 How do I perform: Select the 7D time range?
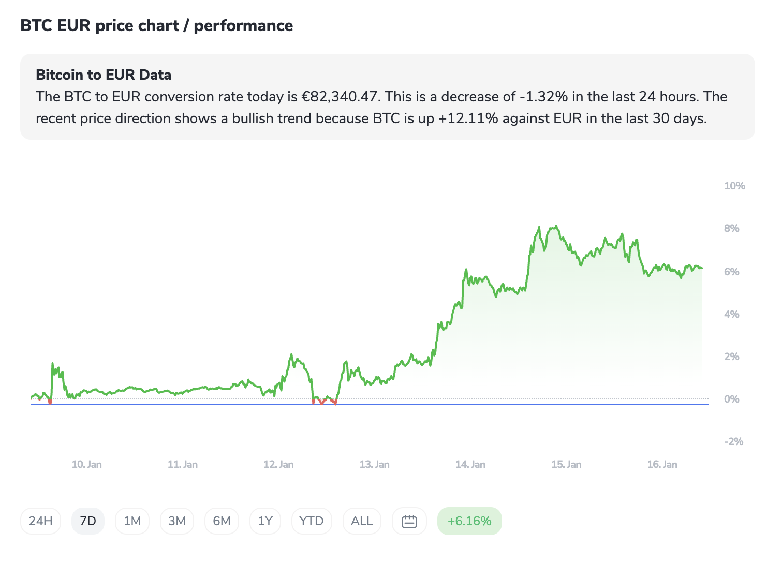[x=88, y=521]
